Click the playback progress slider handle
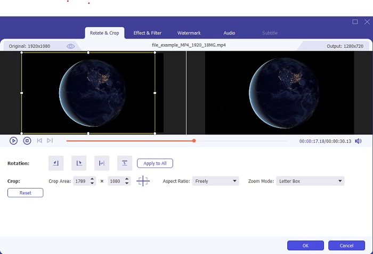Viewport: 373px width, 254px height. 194,141
